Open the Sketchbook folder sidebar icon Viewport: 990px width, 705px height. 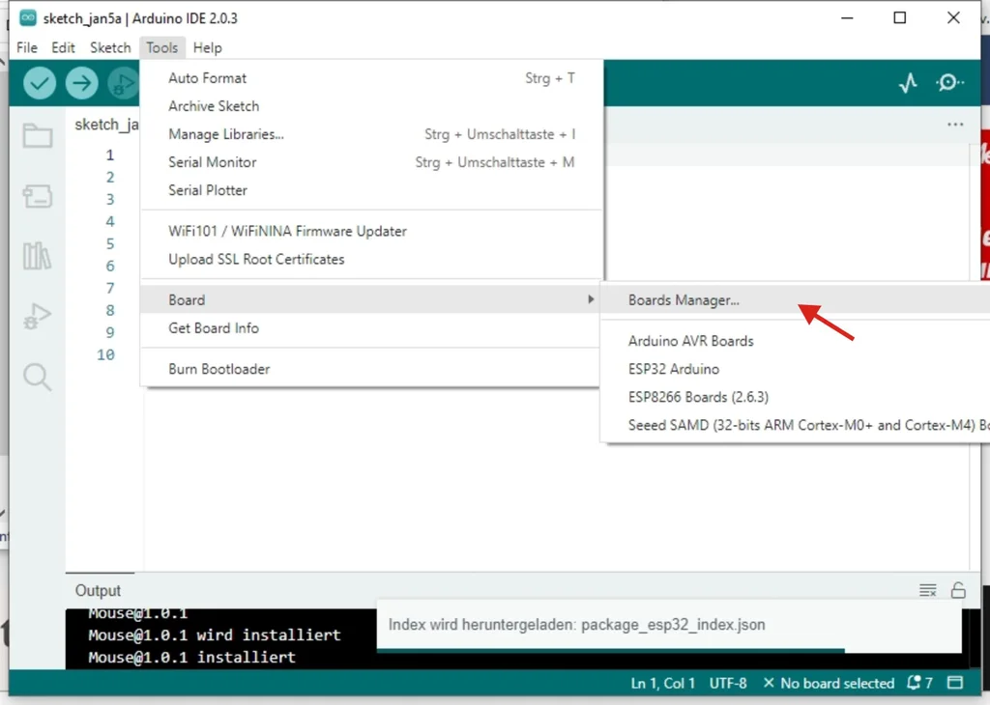pyautogui.click(x=38, y=136)
